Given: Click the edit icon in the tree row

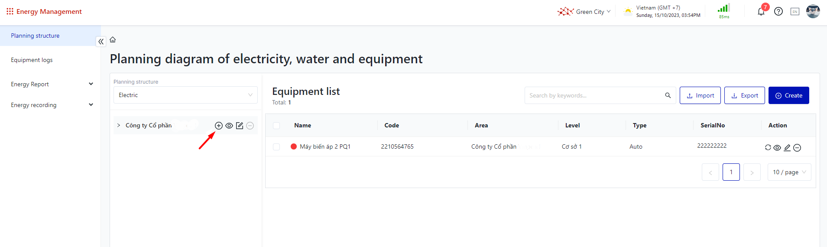Looking at the screenshot, I should click(240, 126).
